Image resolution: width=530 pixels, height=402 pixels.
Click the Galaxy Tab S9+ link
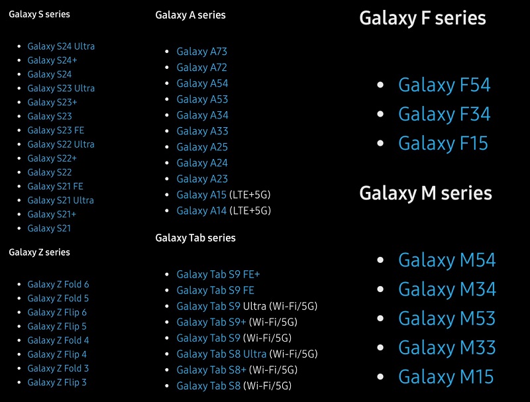point(211,323)
